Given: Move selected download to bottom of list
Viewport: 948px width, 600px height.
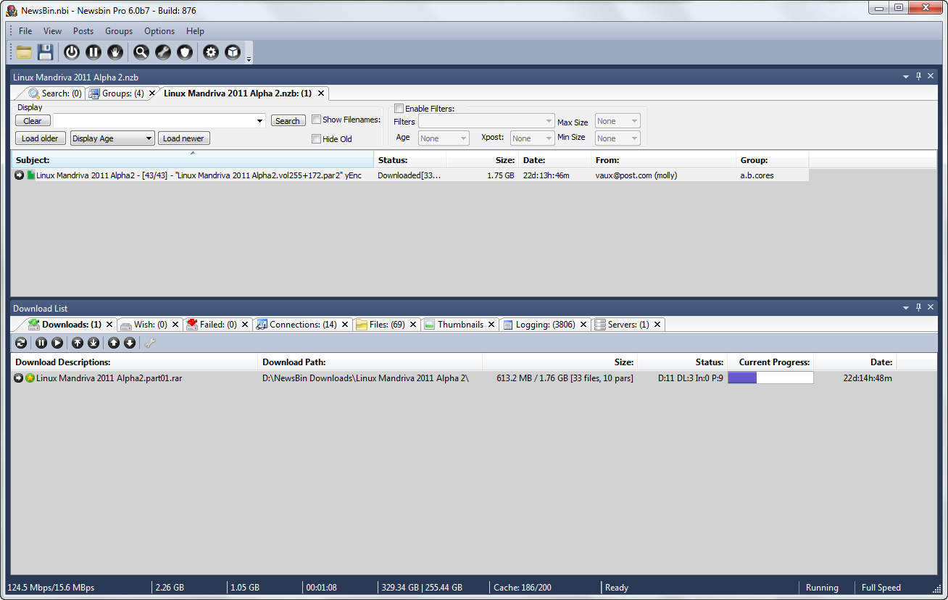Looking at the screenshot, I should coord(93,343).
